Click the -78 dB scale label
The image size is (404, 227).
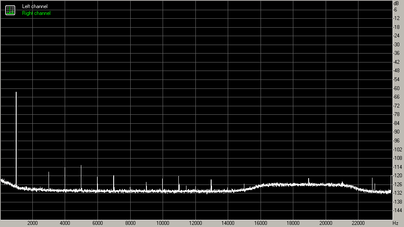click(x=396, y=114)
